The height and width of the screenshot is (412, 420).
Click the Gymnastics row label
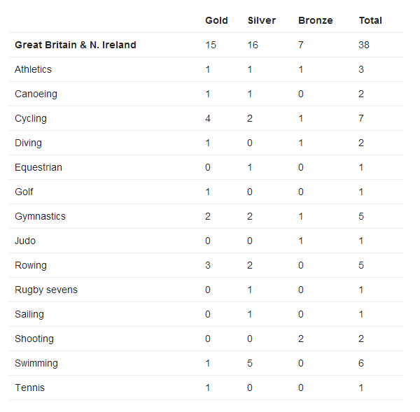coord(40,216)
